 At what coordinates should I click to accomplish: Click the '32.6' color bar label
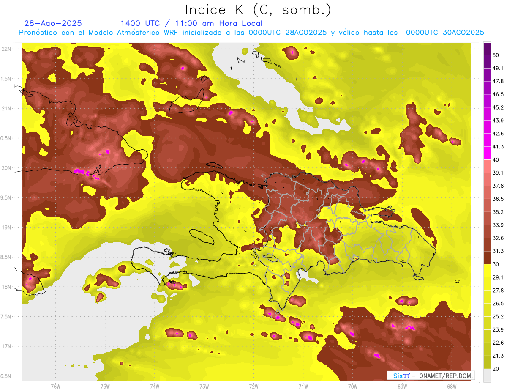(498, 238)
